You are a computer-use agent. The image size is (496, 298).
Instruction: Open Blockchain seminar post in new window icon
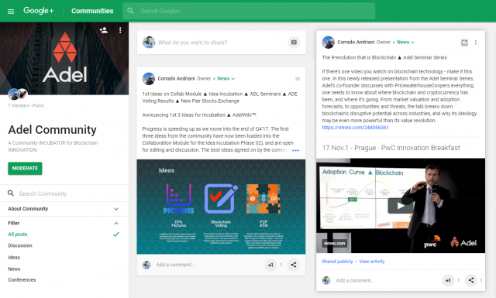[x=464, y=43]
